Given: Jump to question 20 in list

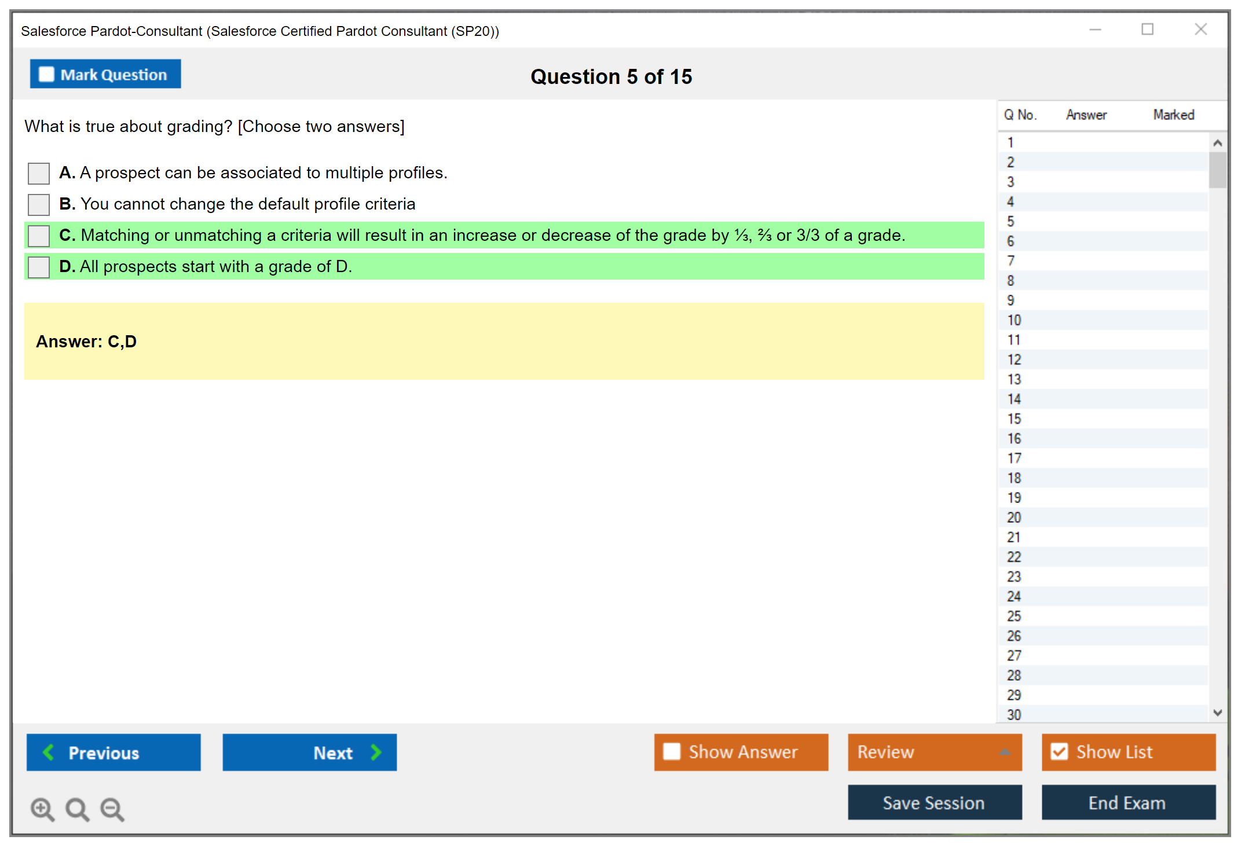Looking at the screenshot, I should click(1014, 518).
